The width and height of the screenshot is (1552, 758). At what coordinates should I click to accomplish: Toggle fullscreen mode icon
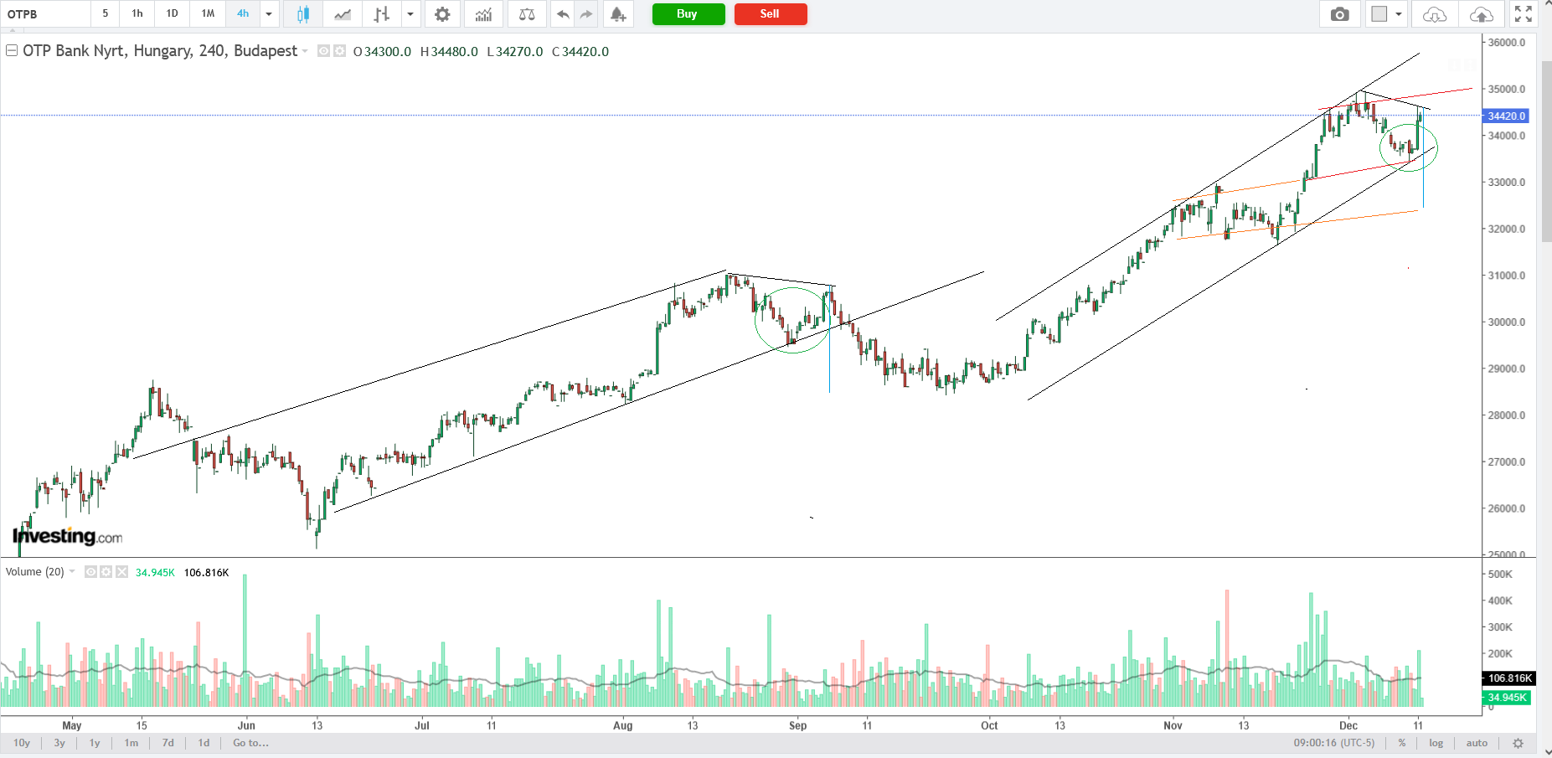1524,14
